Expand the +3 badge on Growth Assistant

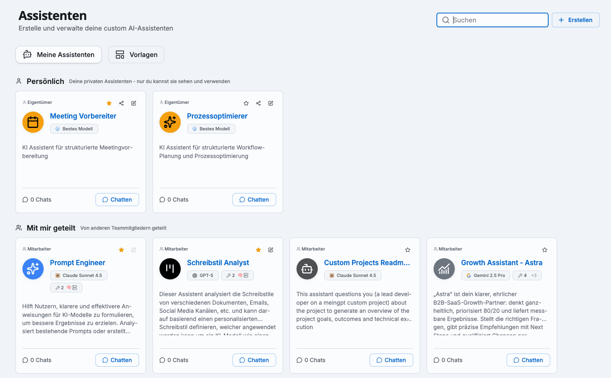(x=534, y=276)
